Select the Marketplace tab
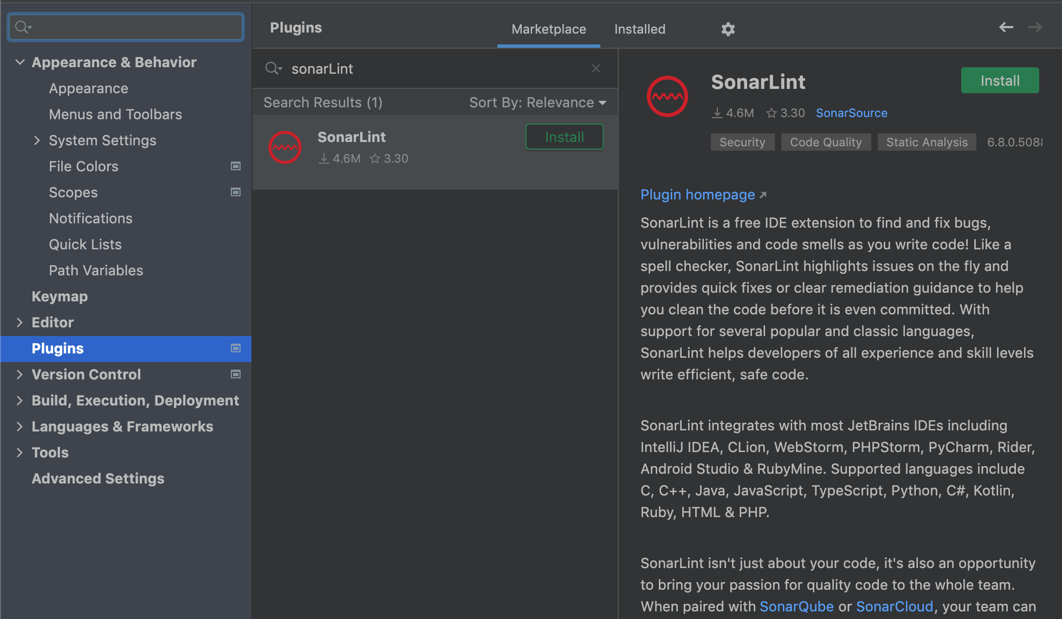The height and width of the screenshot is (619, 1062). (x=548, y=29)
